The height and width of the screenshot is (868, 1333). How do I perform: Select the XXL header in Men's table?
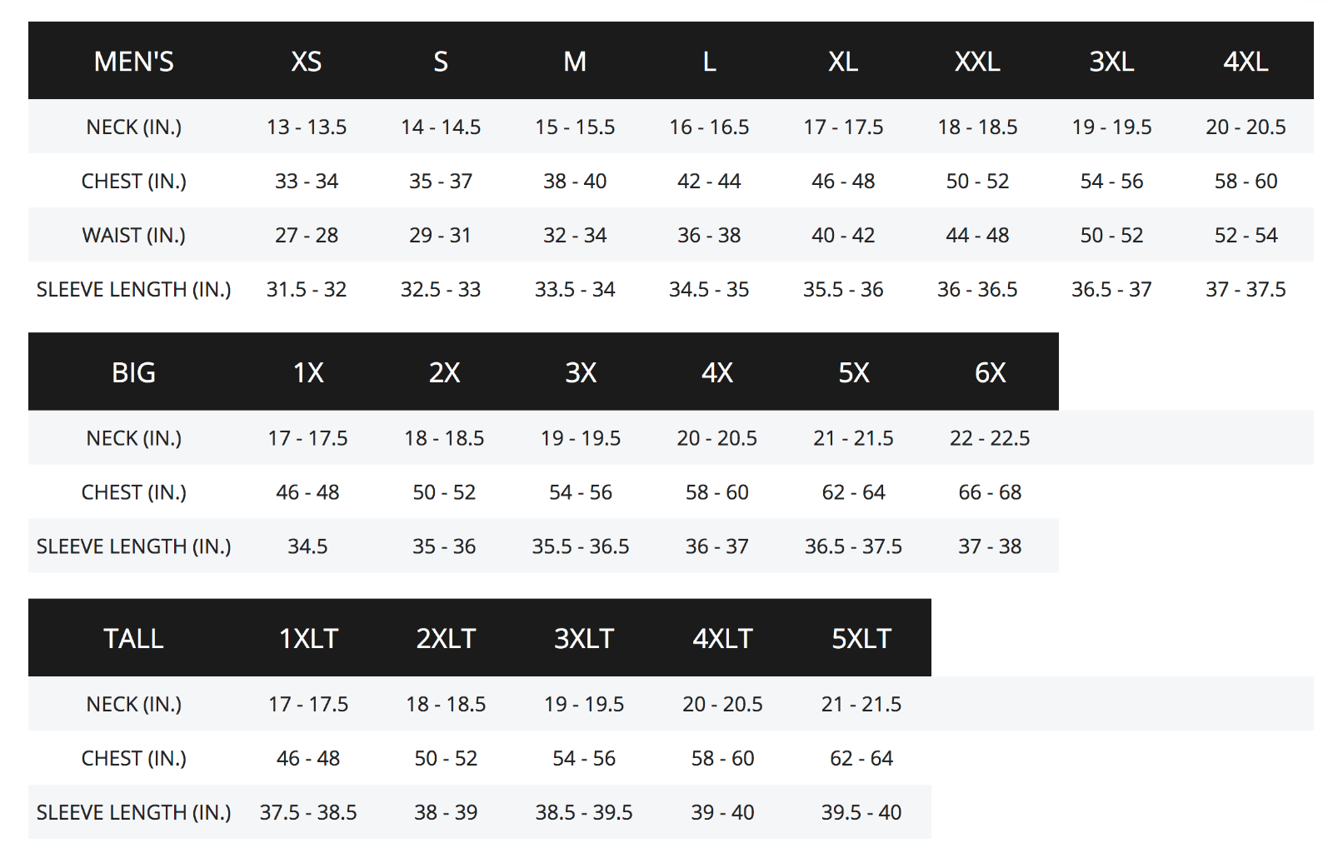point(977,62)
